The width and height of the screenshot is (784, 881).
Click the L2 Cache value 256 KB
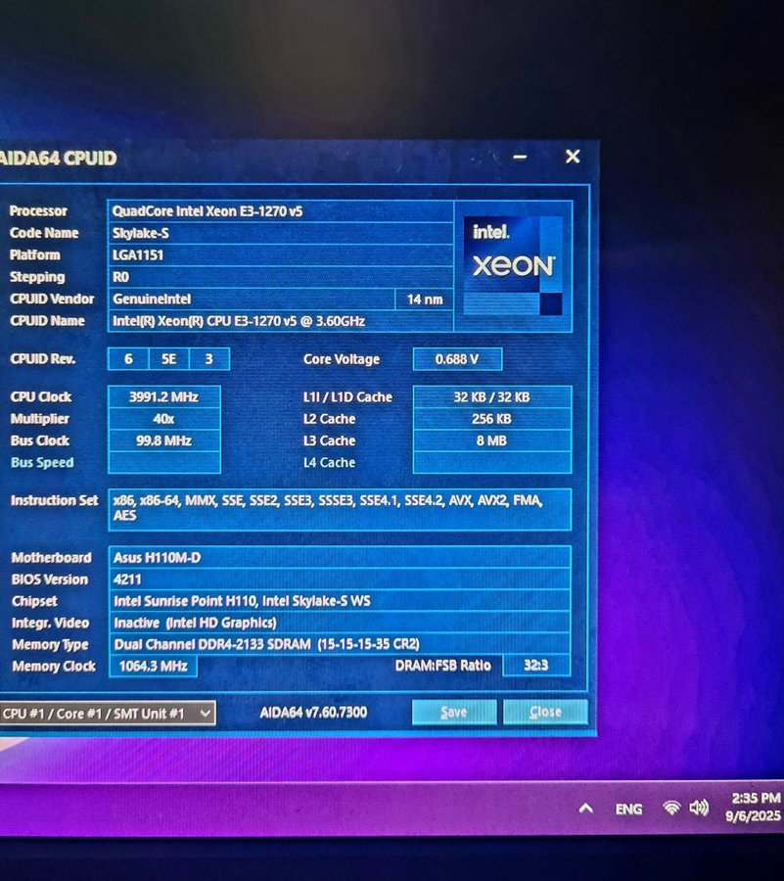click(492, 419)
